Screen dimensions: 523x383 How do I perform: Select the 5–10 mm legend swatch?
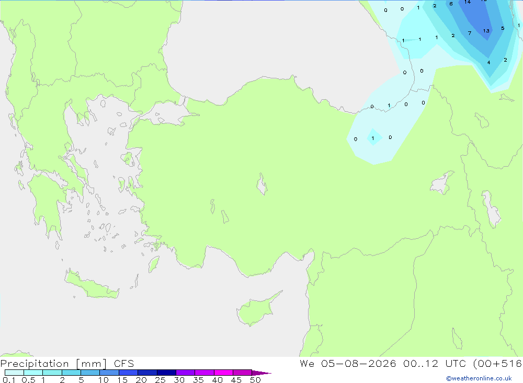click(90, 373)
